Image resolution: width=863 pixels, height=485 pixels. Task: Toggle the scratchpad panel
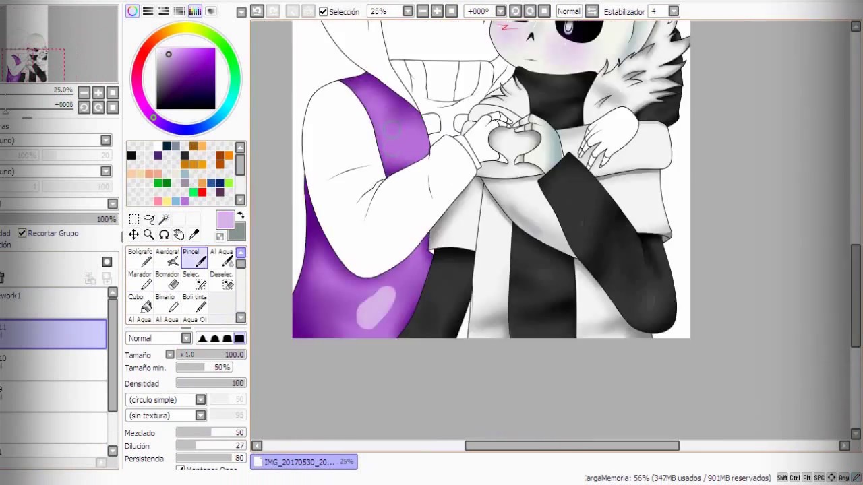210,11
